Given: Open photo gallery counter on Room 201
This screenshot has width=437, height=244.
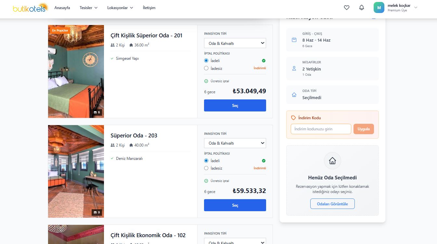Looking at the screenshot, I should click(x=97, y=112).
